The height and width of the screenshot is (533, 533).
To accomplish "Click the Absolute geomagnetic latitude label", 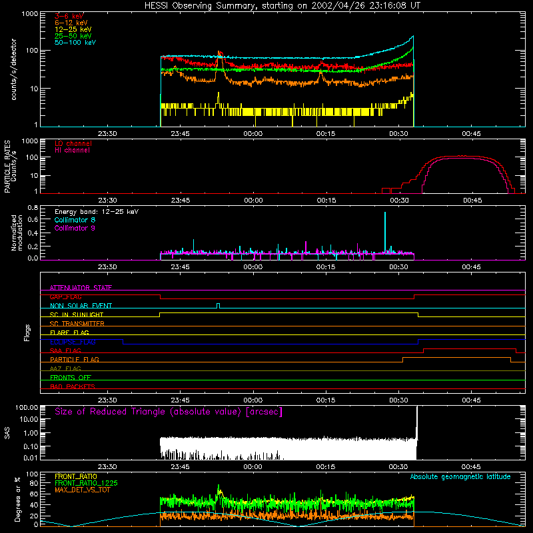I will click(x=460, y=477).
